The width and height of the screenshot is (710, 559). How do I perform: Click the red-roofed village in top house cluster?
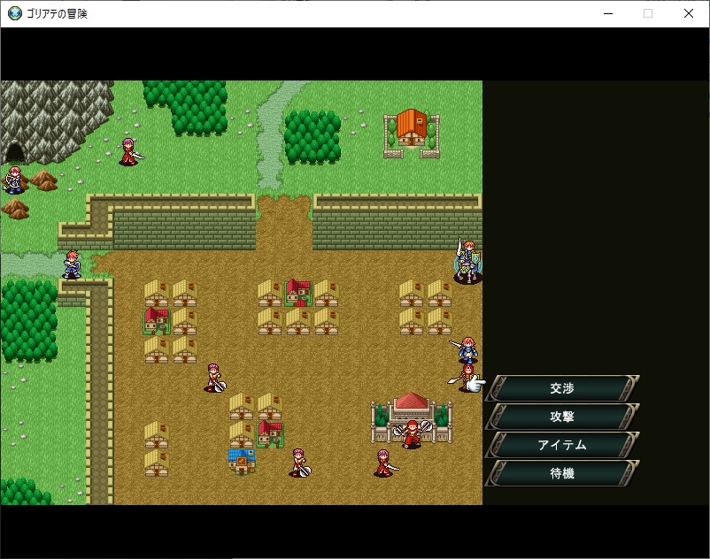pyautogui.click(x=298, y=293)
